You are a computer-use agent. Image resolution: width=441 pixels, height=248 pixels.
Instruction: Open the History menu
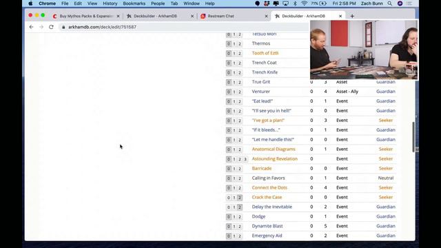tap(110, 3)
